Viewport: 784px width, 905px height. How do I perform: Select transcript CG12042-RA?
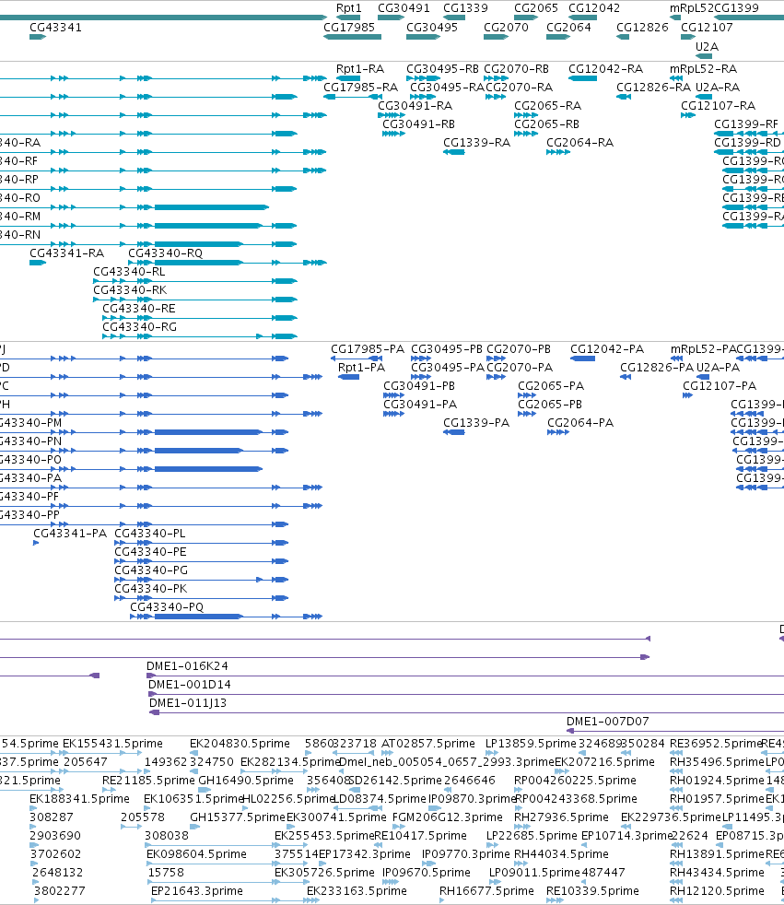(606, 69)
